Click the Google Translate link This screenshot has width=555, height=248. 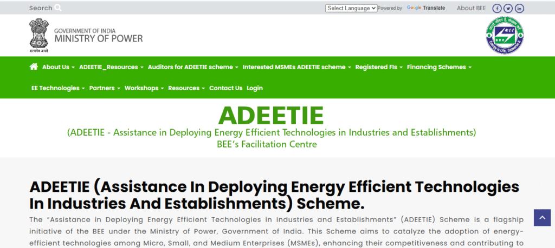[426, 8]
